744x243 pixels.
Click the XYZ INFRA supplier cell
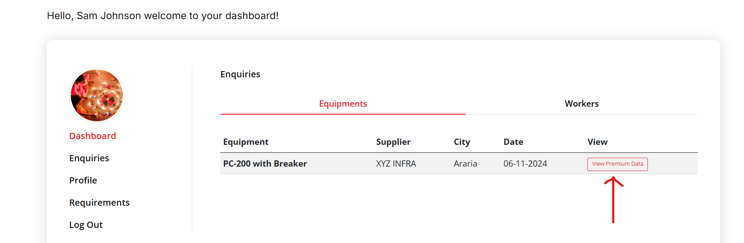pos(396,163)
